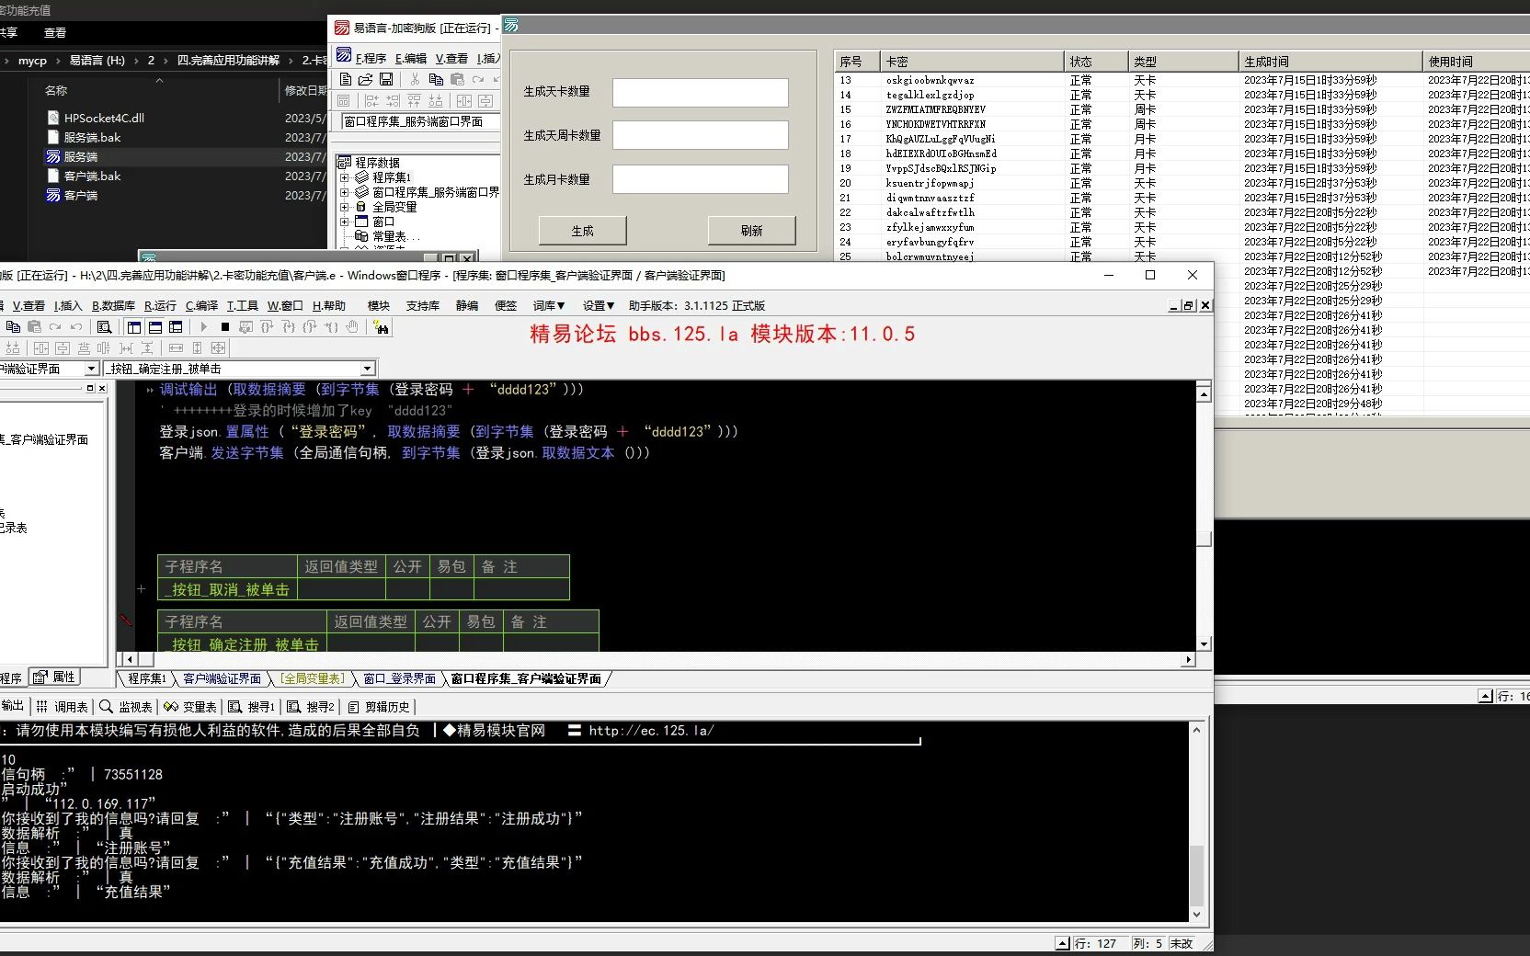Click the second window layout toggle icon
This screenshot has height=956, width=1530.
click(x=154, y=326)
